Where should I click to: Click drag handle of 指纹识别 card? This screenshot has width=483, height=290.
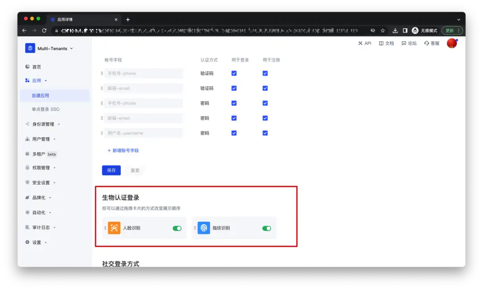point(195,228)
